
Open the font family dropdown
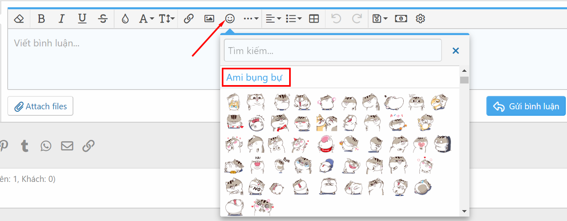(x=146, y=19)
